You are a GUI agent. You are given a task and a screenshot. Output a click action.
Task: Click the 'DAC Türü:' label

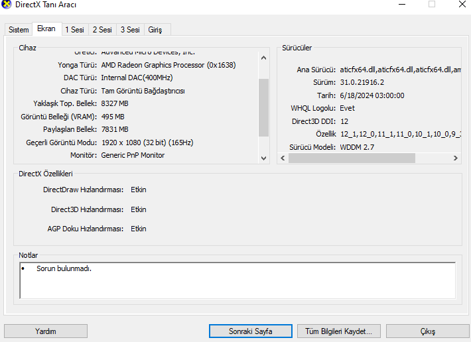click(x=80, y=78)
